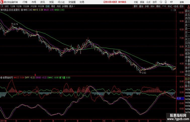Toggle the left panel icon beside 分时
The image size is (190, 122).
point(2,6)
